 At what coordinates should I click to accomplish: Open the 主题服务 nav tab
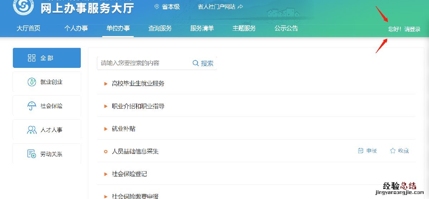click(x=244, y=29)
